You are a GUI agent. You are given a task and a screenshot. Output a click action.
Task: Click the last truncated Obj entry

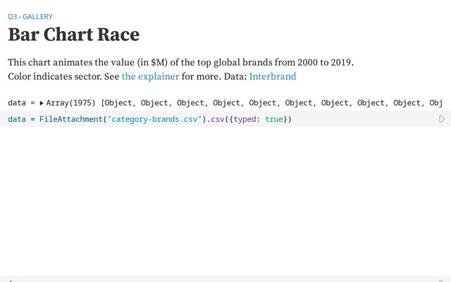click(436, 103)
